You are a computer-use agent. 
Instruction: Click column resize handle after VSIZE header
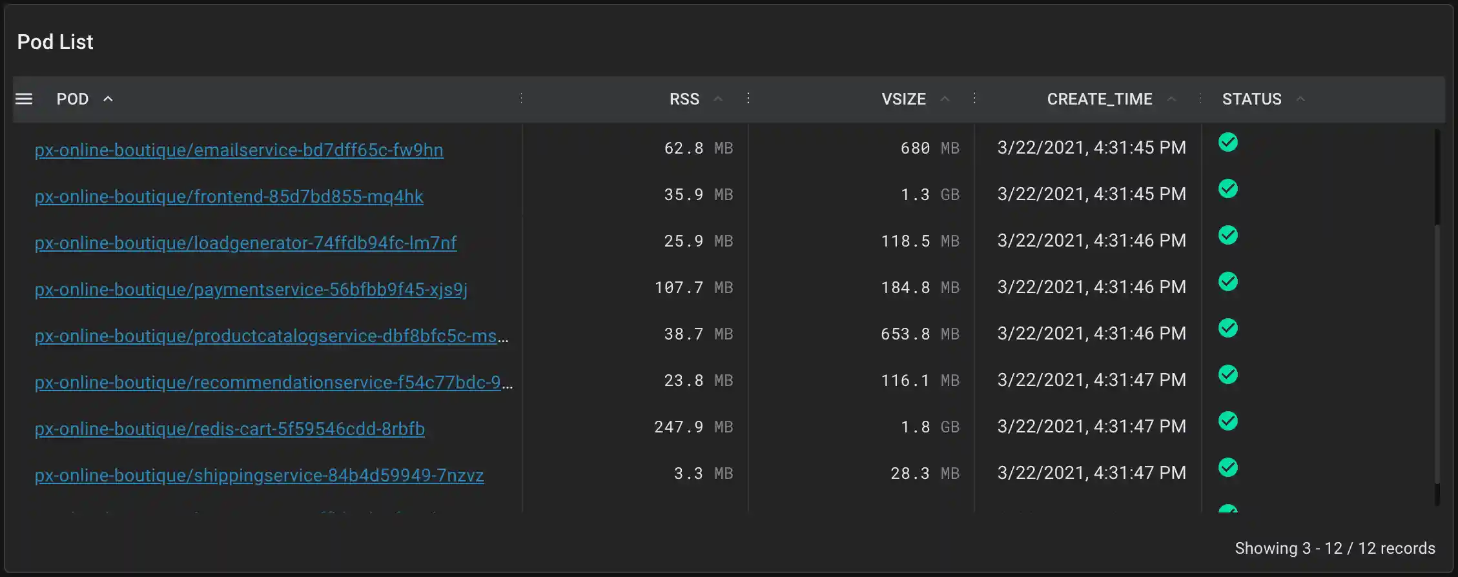click(974, 98)
